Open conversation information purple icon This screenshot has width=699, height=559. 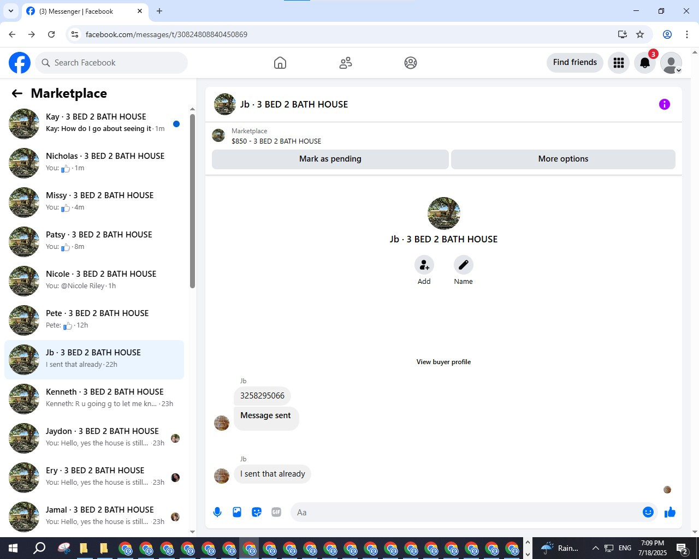click(665, 104)
